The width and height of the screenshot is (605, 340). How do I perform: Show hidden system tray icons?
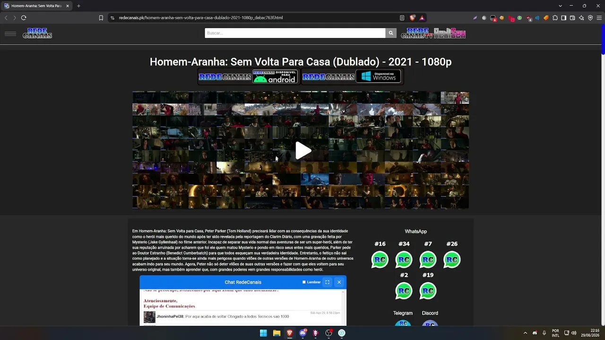(525, 333)
